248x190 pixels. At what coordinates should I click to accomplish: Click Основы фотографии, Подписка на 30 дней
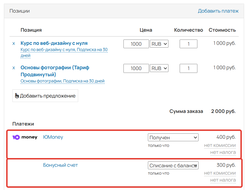(62, 81)
